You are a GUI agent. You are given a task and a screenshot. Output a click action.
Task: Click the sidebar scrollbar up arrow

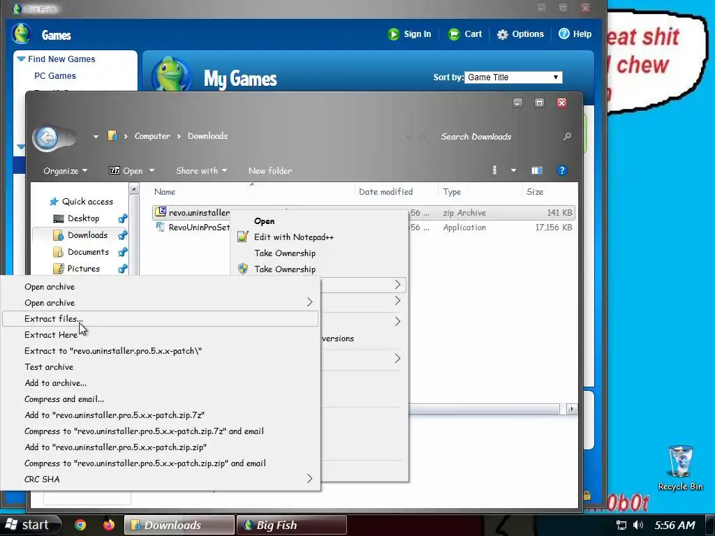point(134,188)
